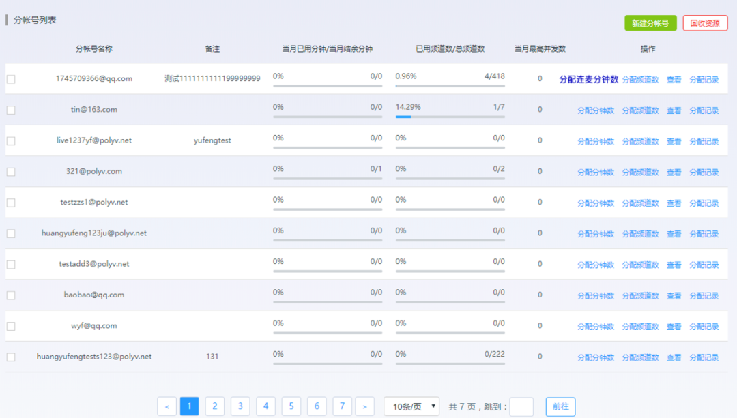Click the 跳到 page number input field
The height and width of the screenshot is (418, 737).
(x=521, y=407)
